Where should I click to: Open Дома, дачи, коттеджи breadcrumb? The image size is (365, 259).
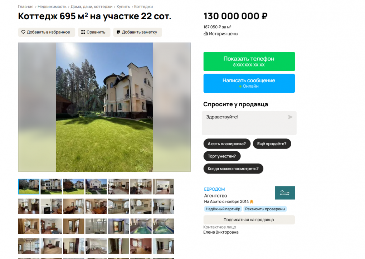(92, 6)
